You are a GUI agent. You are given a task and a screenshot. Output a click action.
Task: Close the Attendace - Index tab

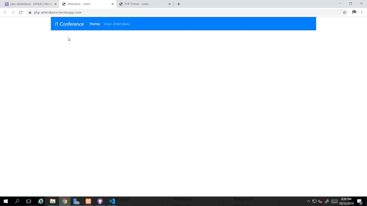(x=112, y=4)
